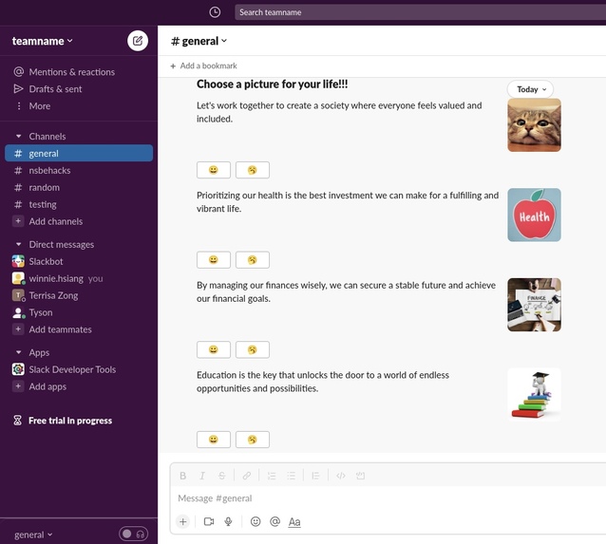This screenshot has height=544, width=606.
Task: Toggle bulleted list formatting
Action: click(291, 476)
